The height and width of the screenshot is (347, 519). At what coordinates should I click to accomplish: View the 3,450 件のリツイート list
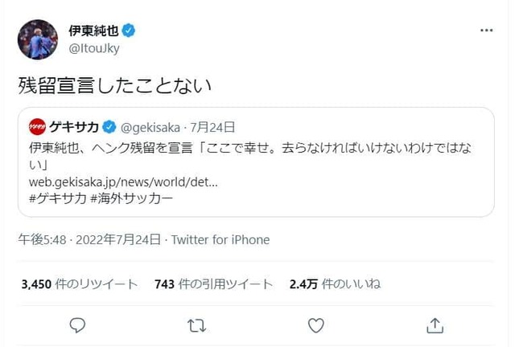click(78, 284)
